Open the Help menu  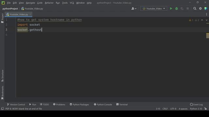coord(89,3)
